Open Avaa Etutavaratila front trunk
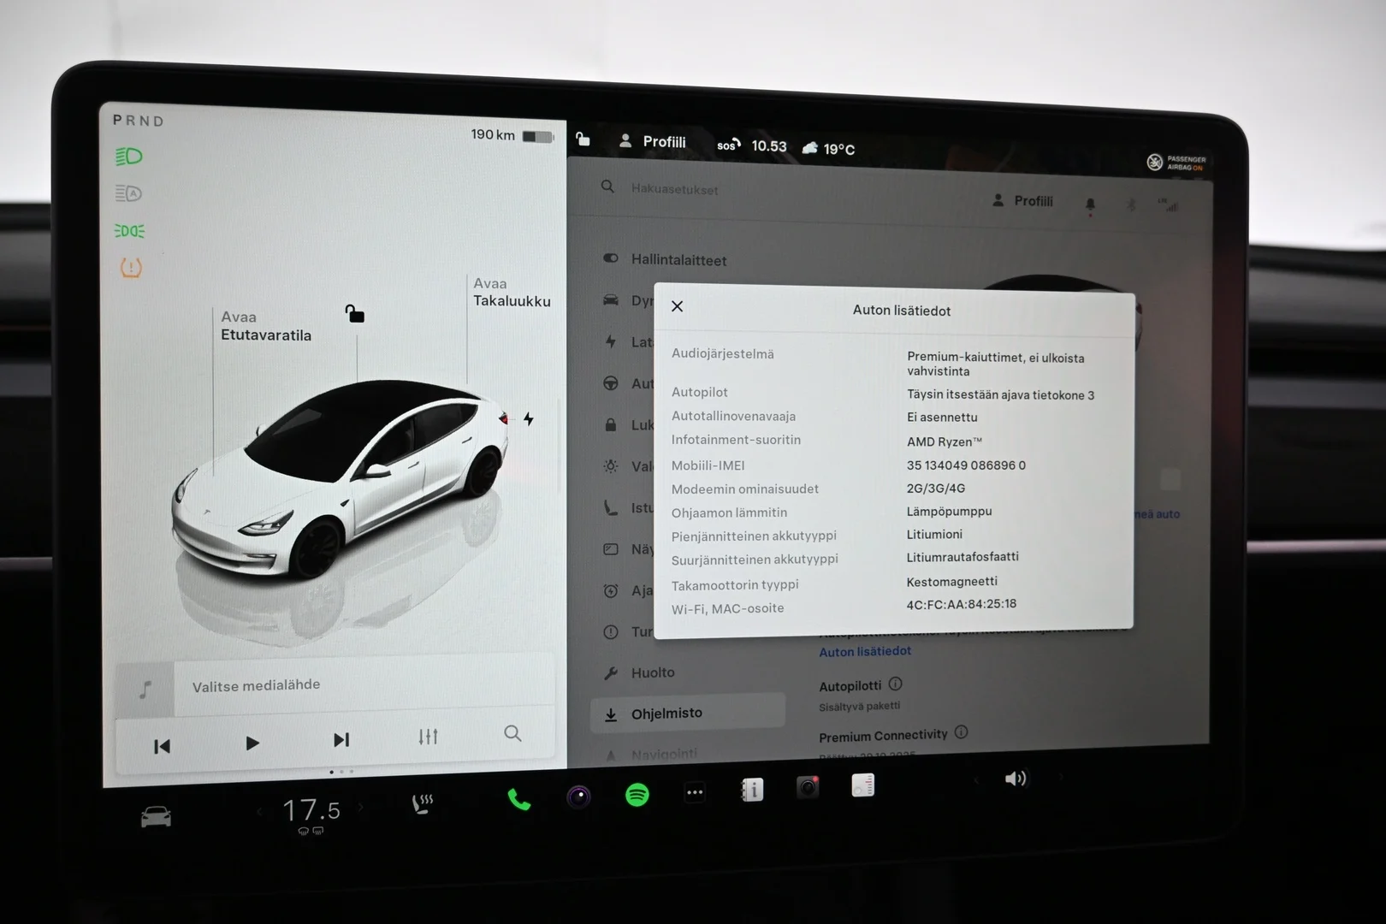The width and height of the screenshot is (1386, 924). pyautogui.click(x=266, y=326)
